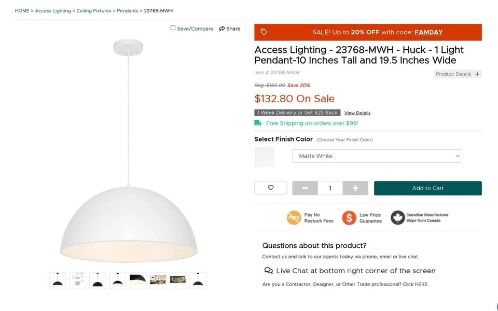Select the dimension diagram thumbnail

coord(78,280)
